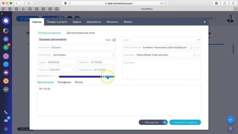Image resolution: width=238 pixels, height=134 pixels.
Task: Click the probability slider handle
Action: click(x=103, y=77)
